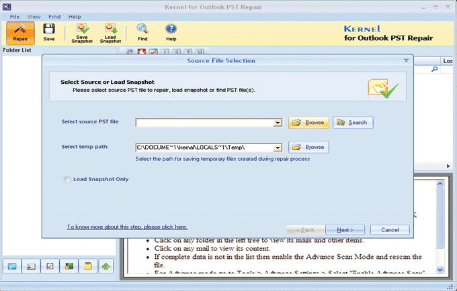Click the yellow notes icon in bottom bar
This screenshot has width=457, height=291.
[87, 266]
